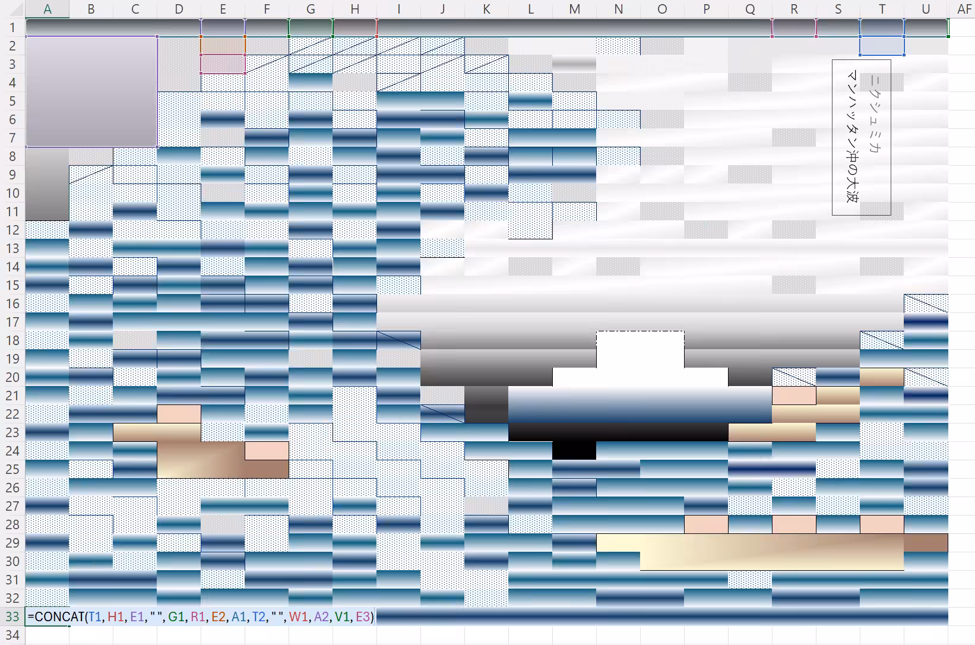This screenshot has height=645, width=975.
Task: Click the vertical Japanese text box
Action: 861,137
